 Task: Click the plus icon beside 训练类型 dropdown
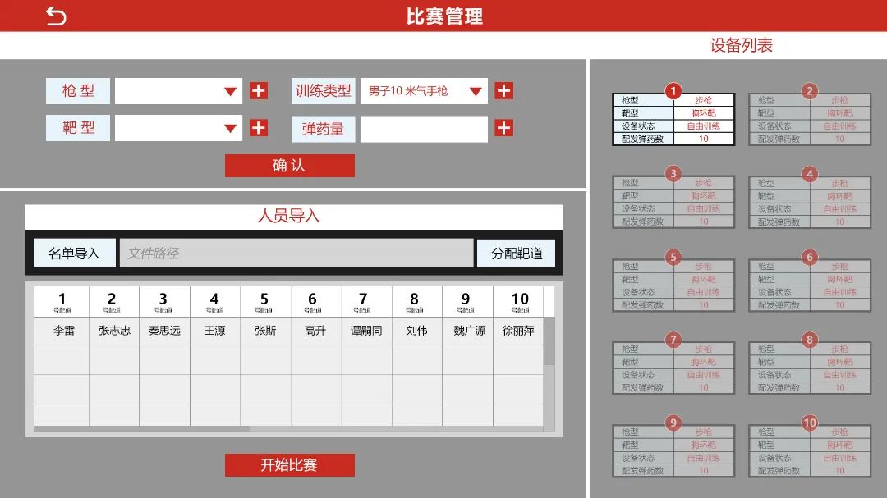[504, 90]
